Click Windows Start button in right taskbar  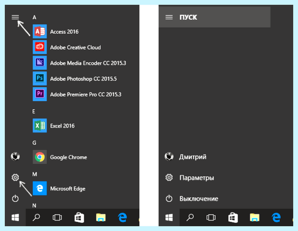169,217
